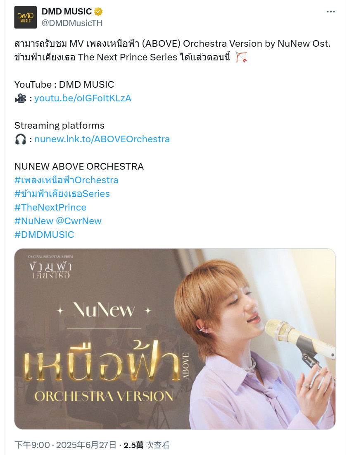Click the headphones emoji
This screenshot has width=347, height=455.
[20, 139]
